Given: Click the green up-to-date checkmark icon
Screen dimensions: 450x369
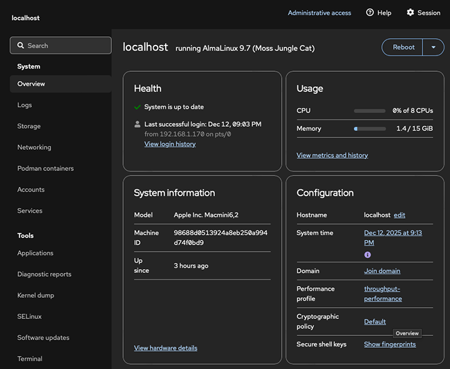Looking at the screenshot, I should pos(137,107).
